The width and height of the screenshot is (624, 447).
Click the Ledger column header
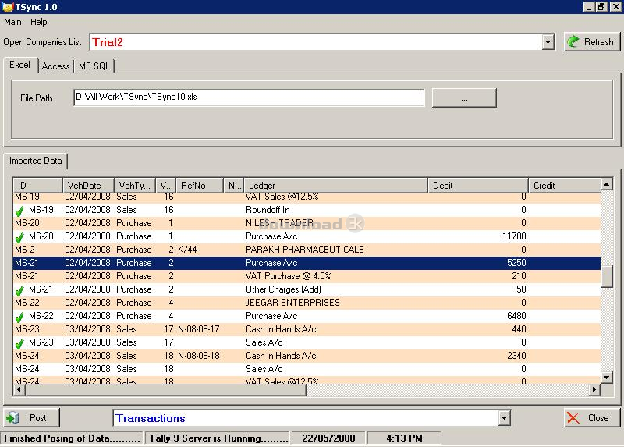336,186
